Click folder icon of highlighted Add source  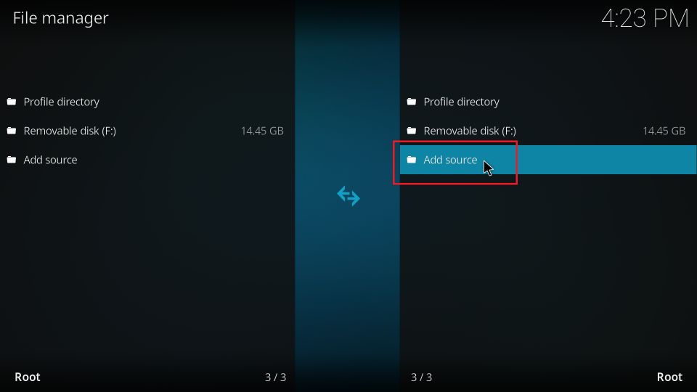[x=412, y=160]
